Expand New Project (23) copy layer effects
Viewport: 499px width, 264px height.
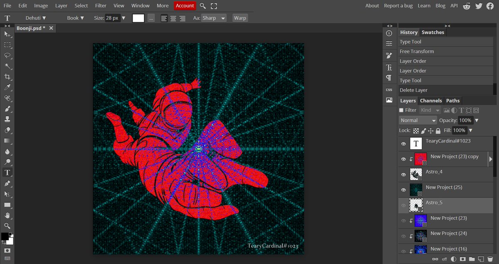pyautogui.click(x=490, y=159)
